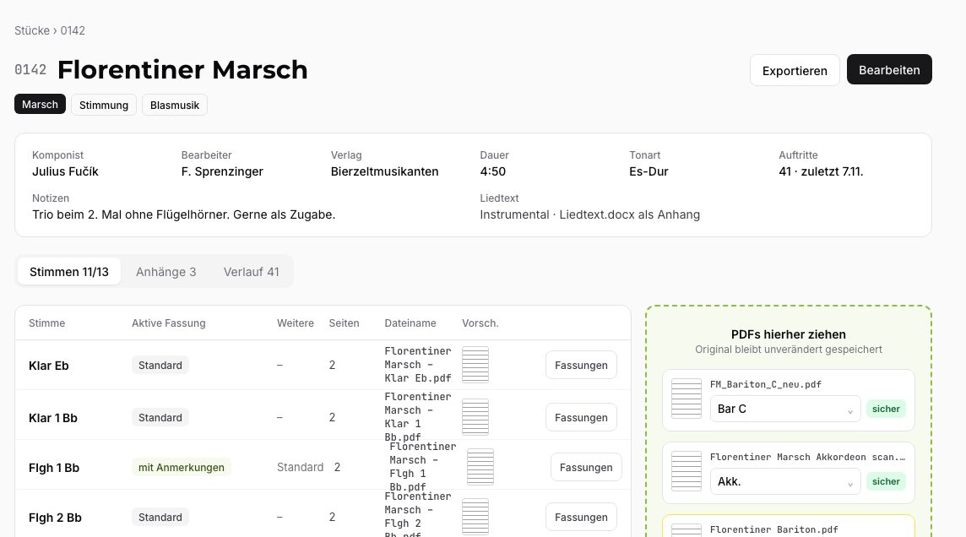Click the 'sicher' badge for the Akkordeon scan
966x537 pixels.
click(x=886, y=481)
